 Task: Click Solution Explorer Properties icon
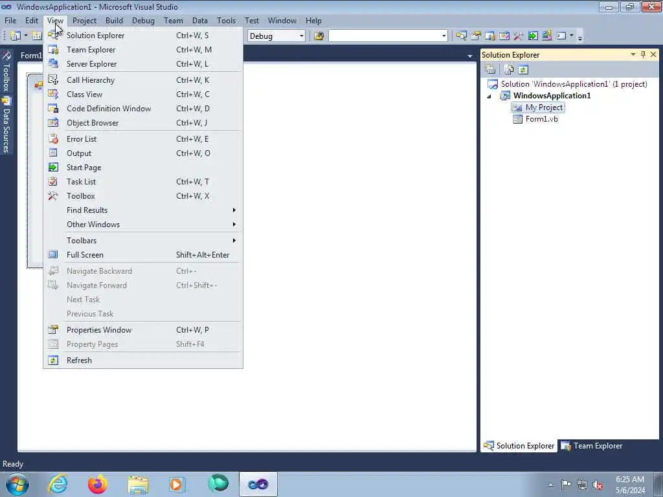[x=491, y=70]
